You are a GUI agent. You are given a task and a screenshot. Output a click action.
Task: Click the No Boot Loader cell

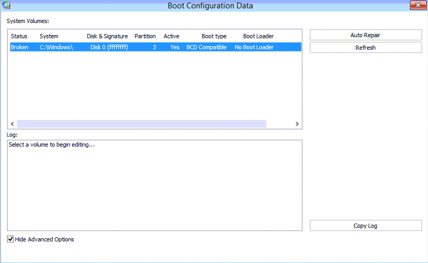254,48
